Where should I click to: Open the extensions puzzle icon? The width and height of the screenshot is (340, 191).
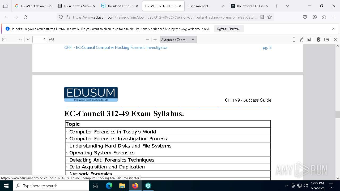click(324, 17)
